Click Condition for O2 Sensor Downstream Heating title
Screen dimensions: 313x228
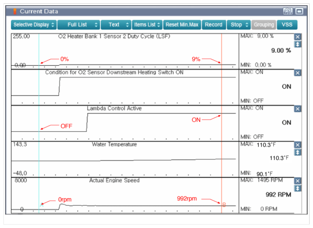pos(114,72)
